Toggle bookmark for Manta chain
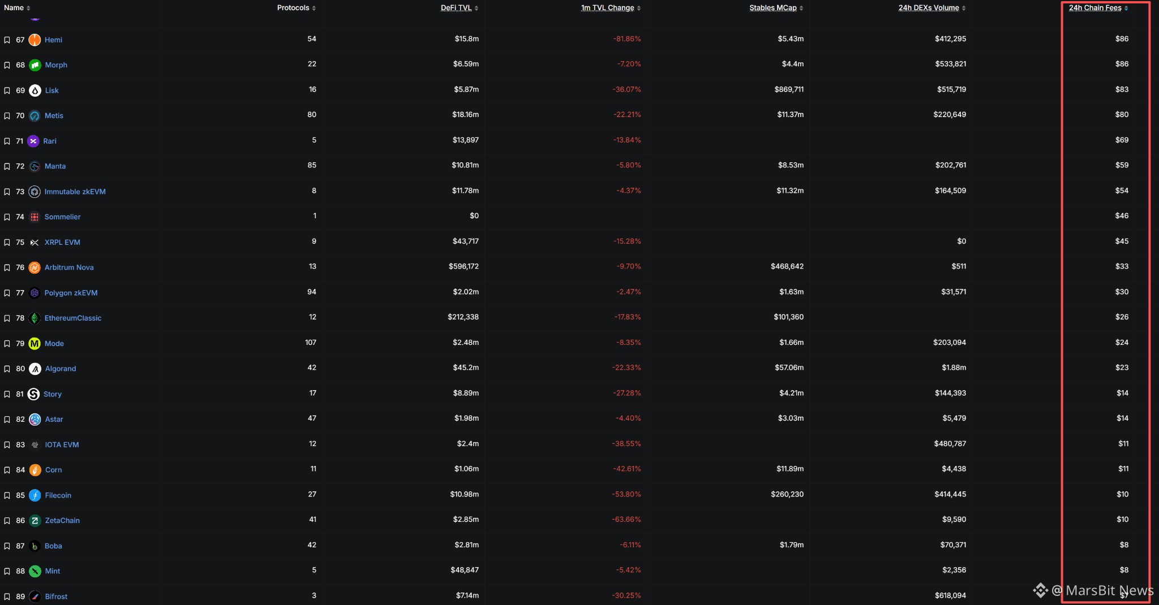This screenshot has width=1159, height=605. 7,166
